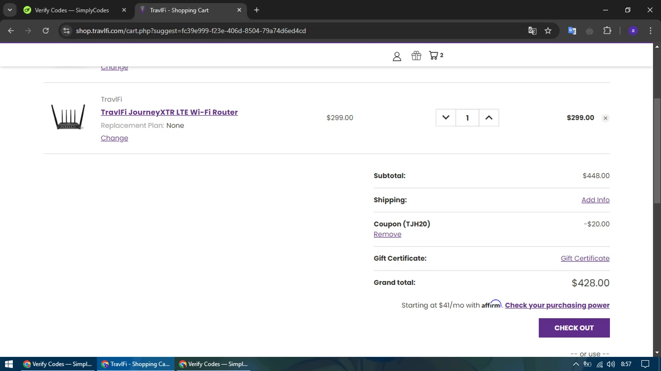Viewport: 661px width, 371px height.
Task: Remove JourneyXTR router from cart
Action: click(605, 118)
